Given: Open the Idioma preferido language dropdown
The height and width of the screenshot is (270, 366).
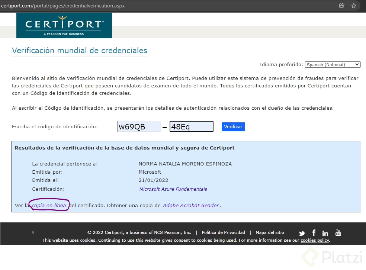Looking at the screenshot, I should click(333, 65).
